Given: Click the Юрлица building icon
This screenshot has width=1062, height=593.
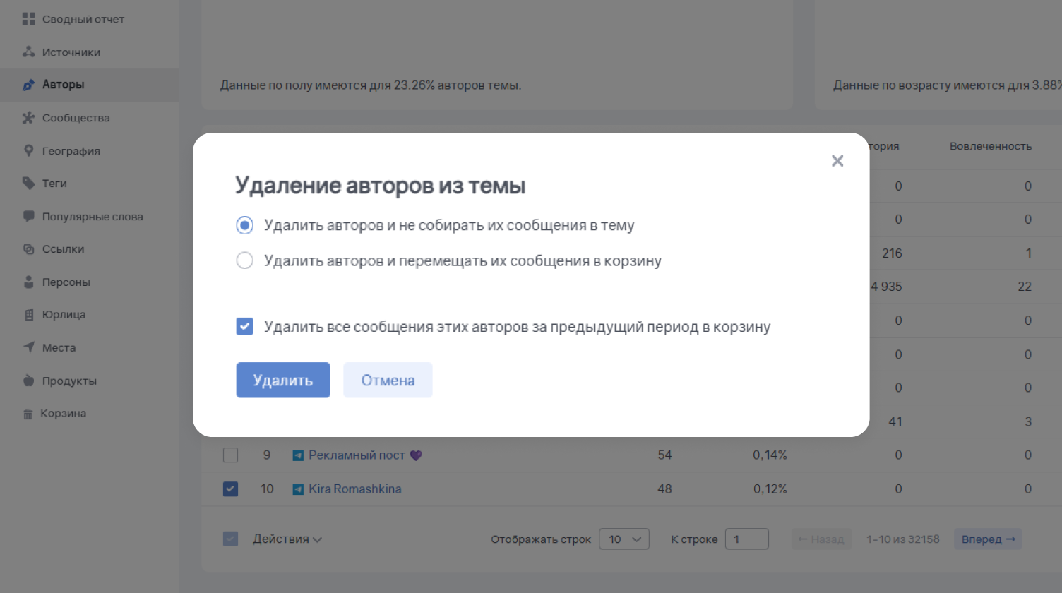Looking at the screenshot, I should (28, 315).
